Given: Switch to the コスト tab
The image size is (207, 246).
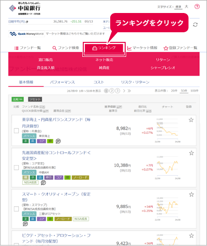Looking at the screenshot, I should pos(99,82).
